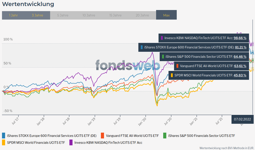Select the 10 Jahre period tab
This screenshot has height=150, width=255.
[x=89, y=15]
